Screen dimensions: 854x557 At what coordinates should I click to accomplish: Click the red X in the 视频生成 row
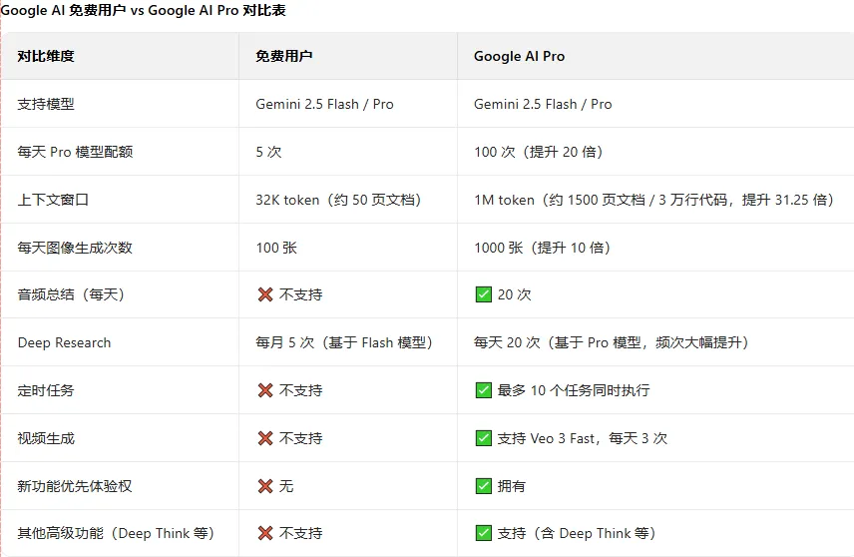pyautogui.click(x=264, y=438)
